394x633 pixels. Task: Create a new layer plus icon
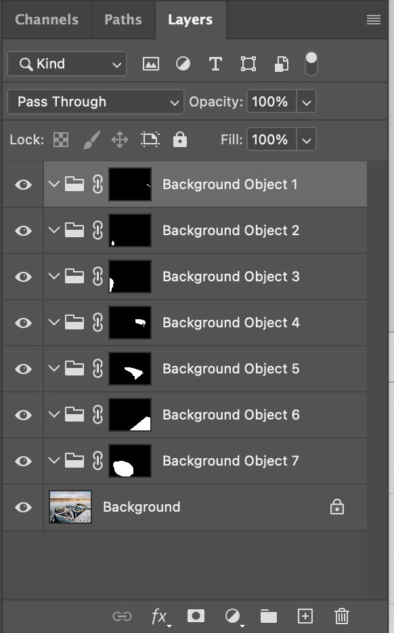pyautogui.click(x=305, y=616)
